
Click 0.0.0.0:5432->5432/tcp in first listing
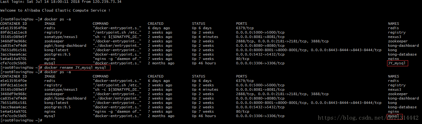pyautogui.click(x=260, y=55)
